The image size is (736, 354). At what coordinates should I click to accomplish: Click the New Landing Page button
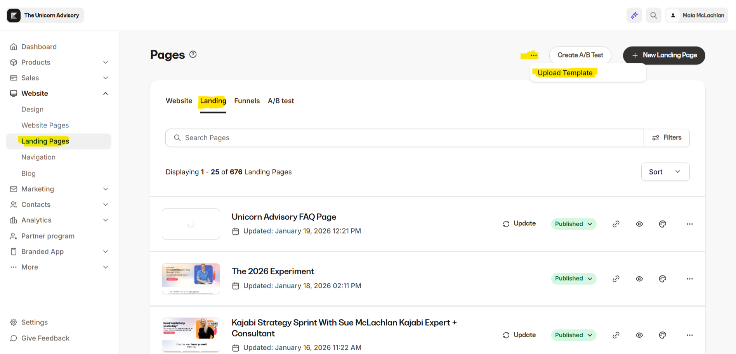coord(664,55)
